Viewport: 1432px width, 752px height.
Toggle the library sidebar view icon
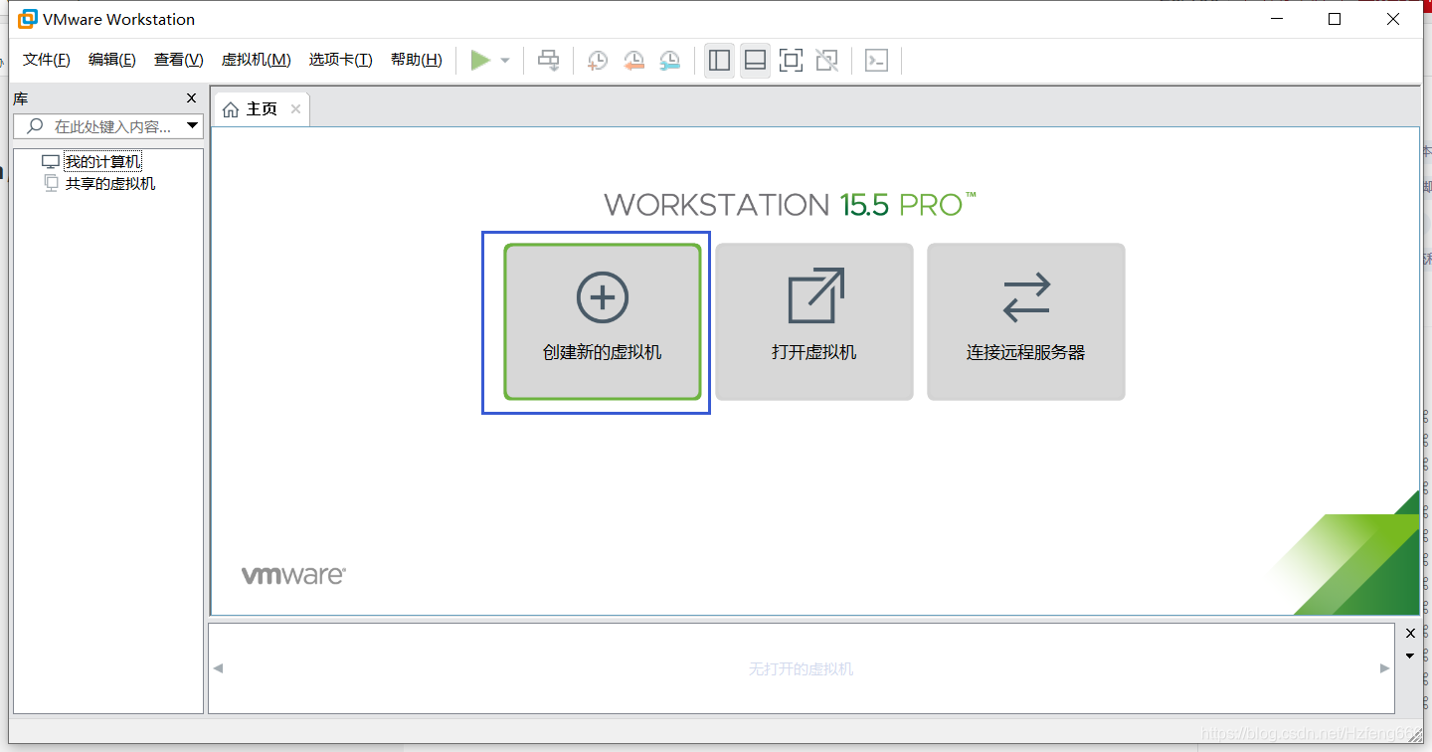(x=719, y=61)
